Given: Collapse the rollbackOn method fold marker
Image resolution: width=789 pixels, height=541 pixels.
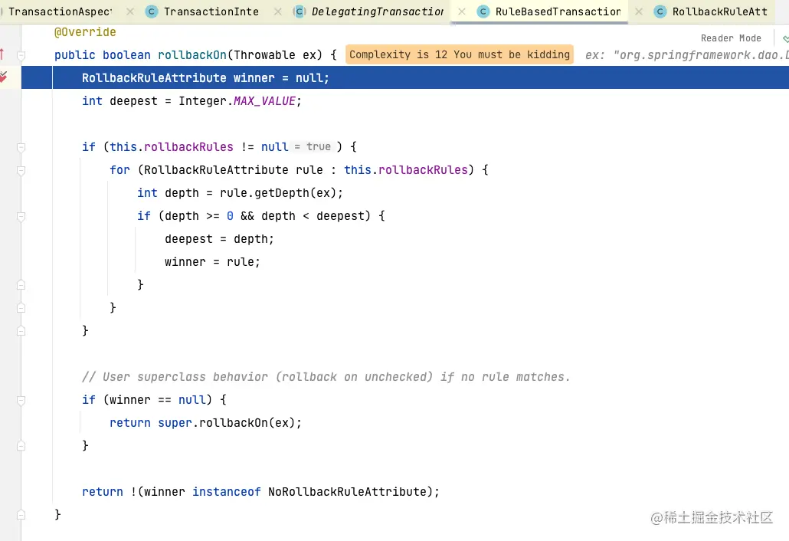Looking at the screenshot, I should (x=21, y=55).
